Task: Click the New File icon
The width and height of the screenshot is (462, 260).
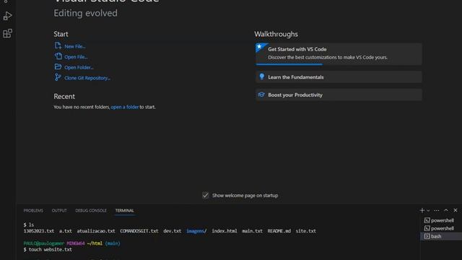Action: tap(58, 45)
